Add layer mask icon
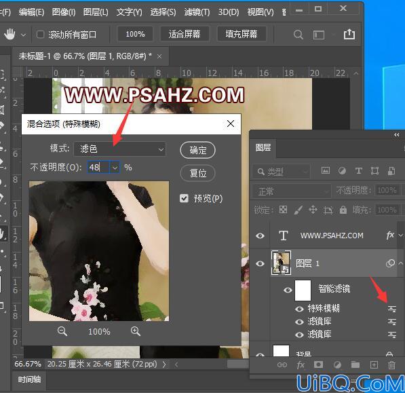Viewport: 405px width, 393px height. 318,364
